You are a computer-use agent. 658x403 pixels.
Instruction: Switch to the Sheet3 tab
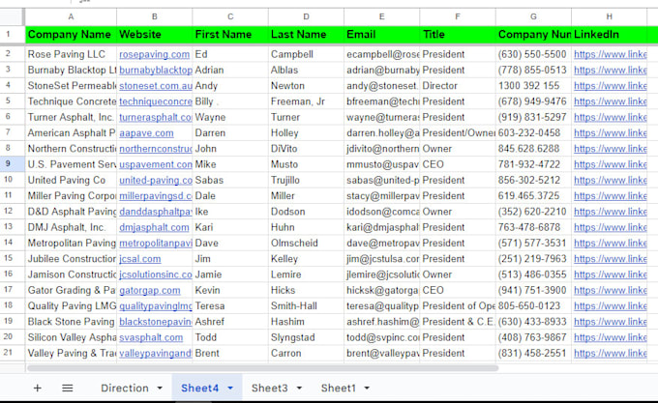coord(270,388)
